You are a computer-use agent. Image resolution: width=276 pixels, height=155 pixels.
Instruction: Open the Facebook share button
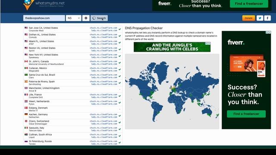267,18
